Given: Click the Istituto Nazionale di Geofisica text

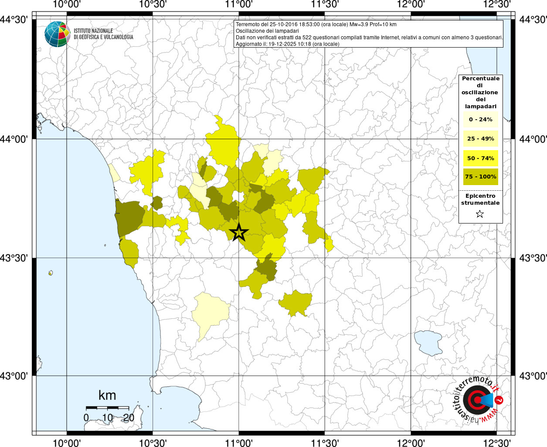Looking at the screenshot, I should click(x=103, y=34).
